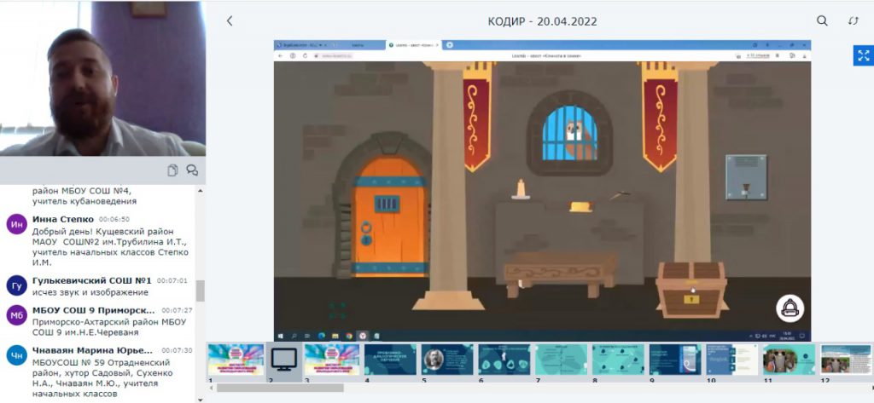Viewport: 874px width, 403px height.
Task: Click the round backpack inventory icon
Action: [x=790, y=308]
